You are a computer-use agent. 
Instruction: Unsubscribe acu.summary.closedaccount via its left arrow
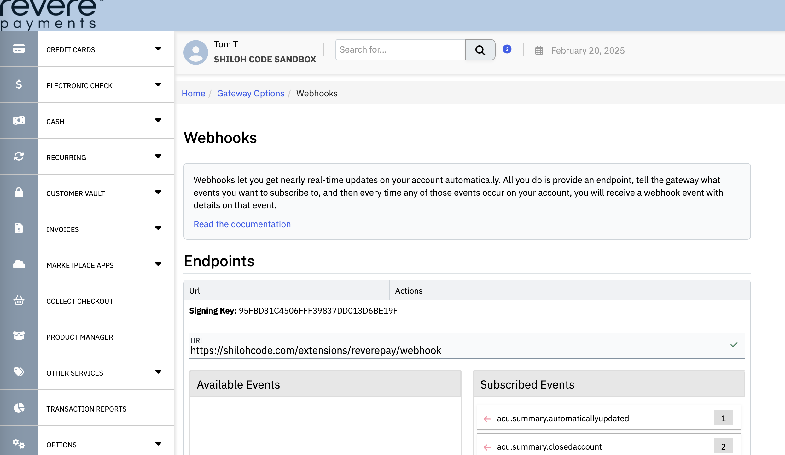487,447
